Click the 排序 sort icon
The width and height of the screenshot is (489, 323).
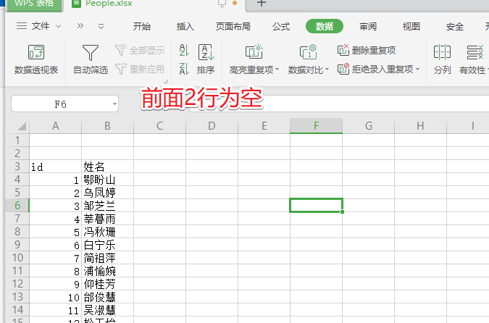pos(206,53)
